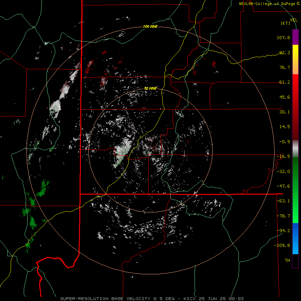Screen dimensions: 301x301
Task: Click the 45.6 velocity scale value
Action: tap(285, 97)
